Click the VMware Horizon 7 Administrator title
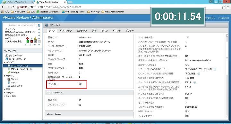This screenshot has height=124, width=231. (28, 18)
